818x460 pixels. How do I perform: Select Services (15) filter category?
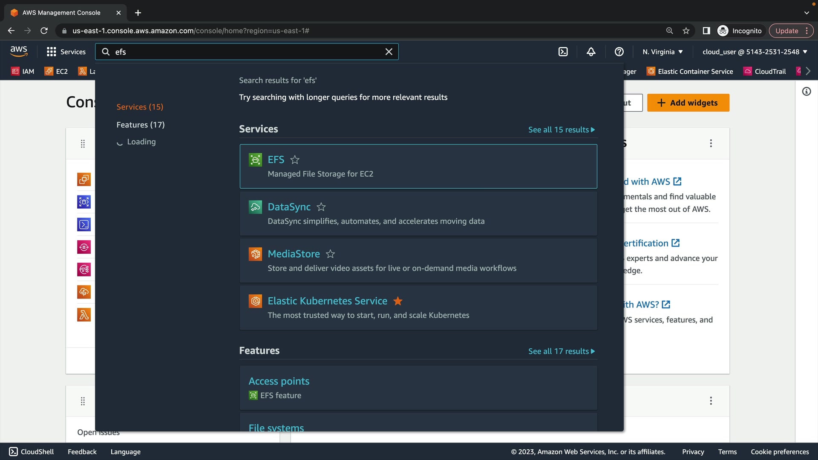pos(140,107)
